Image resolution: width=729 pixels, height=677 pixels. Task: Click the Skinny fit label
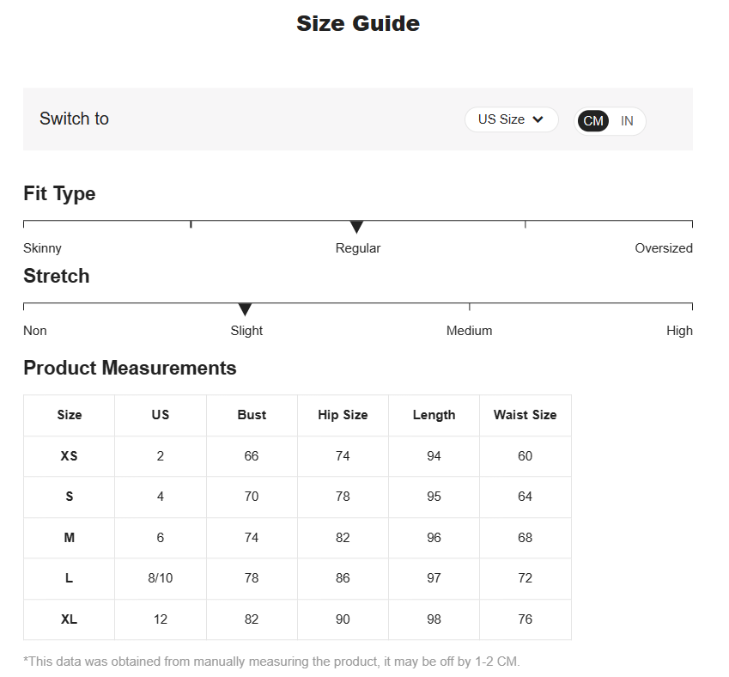tap(42, 248)
